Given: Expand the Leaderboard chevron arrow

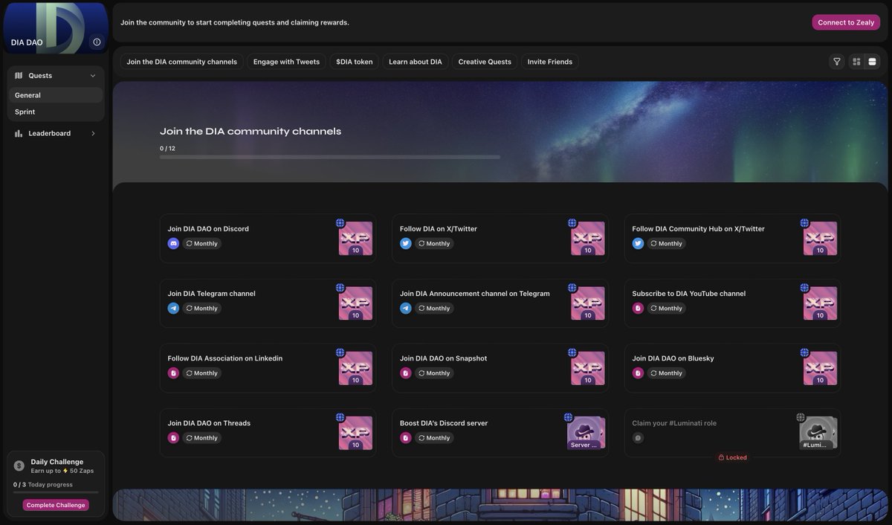Looking at the screenshot, I should coord(93,133).
